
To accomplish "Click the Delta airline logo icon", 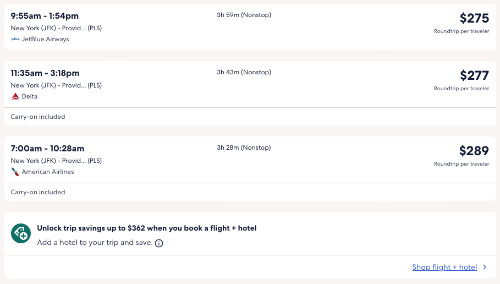I will pyautogui.click(x=15, y=96).
